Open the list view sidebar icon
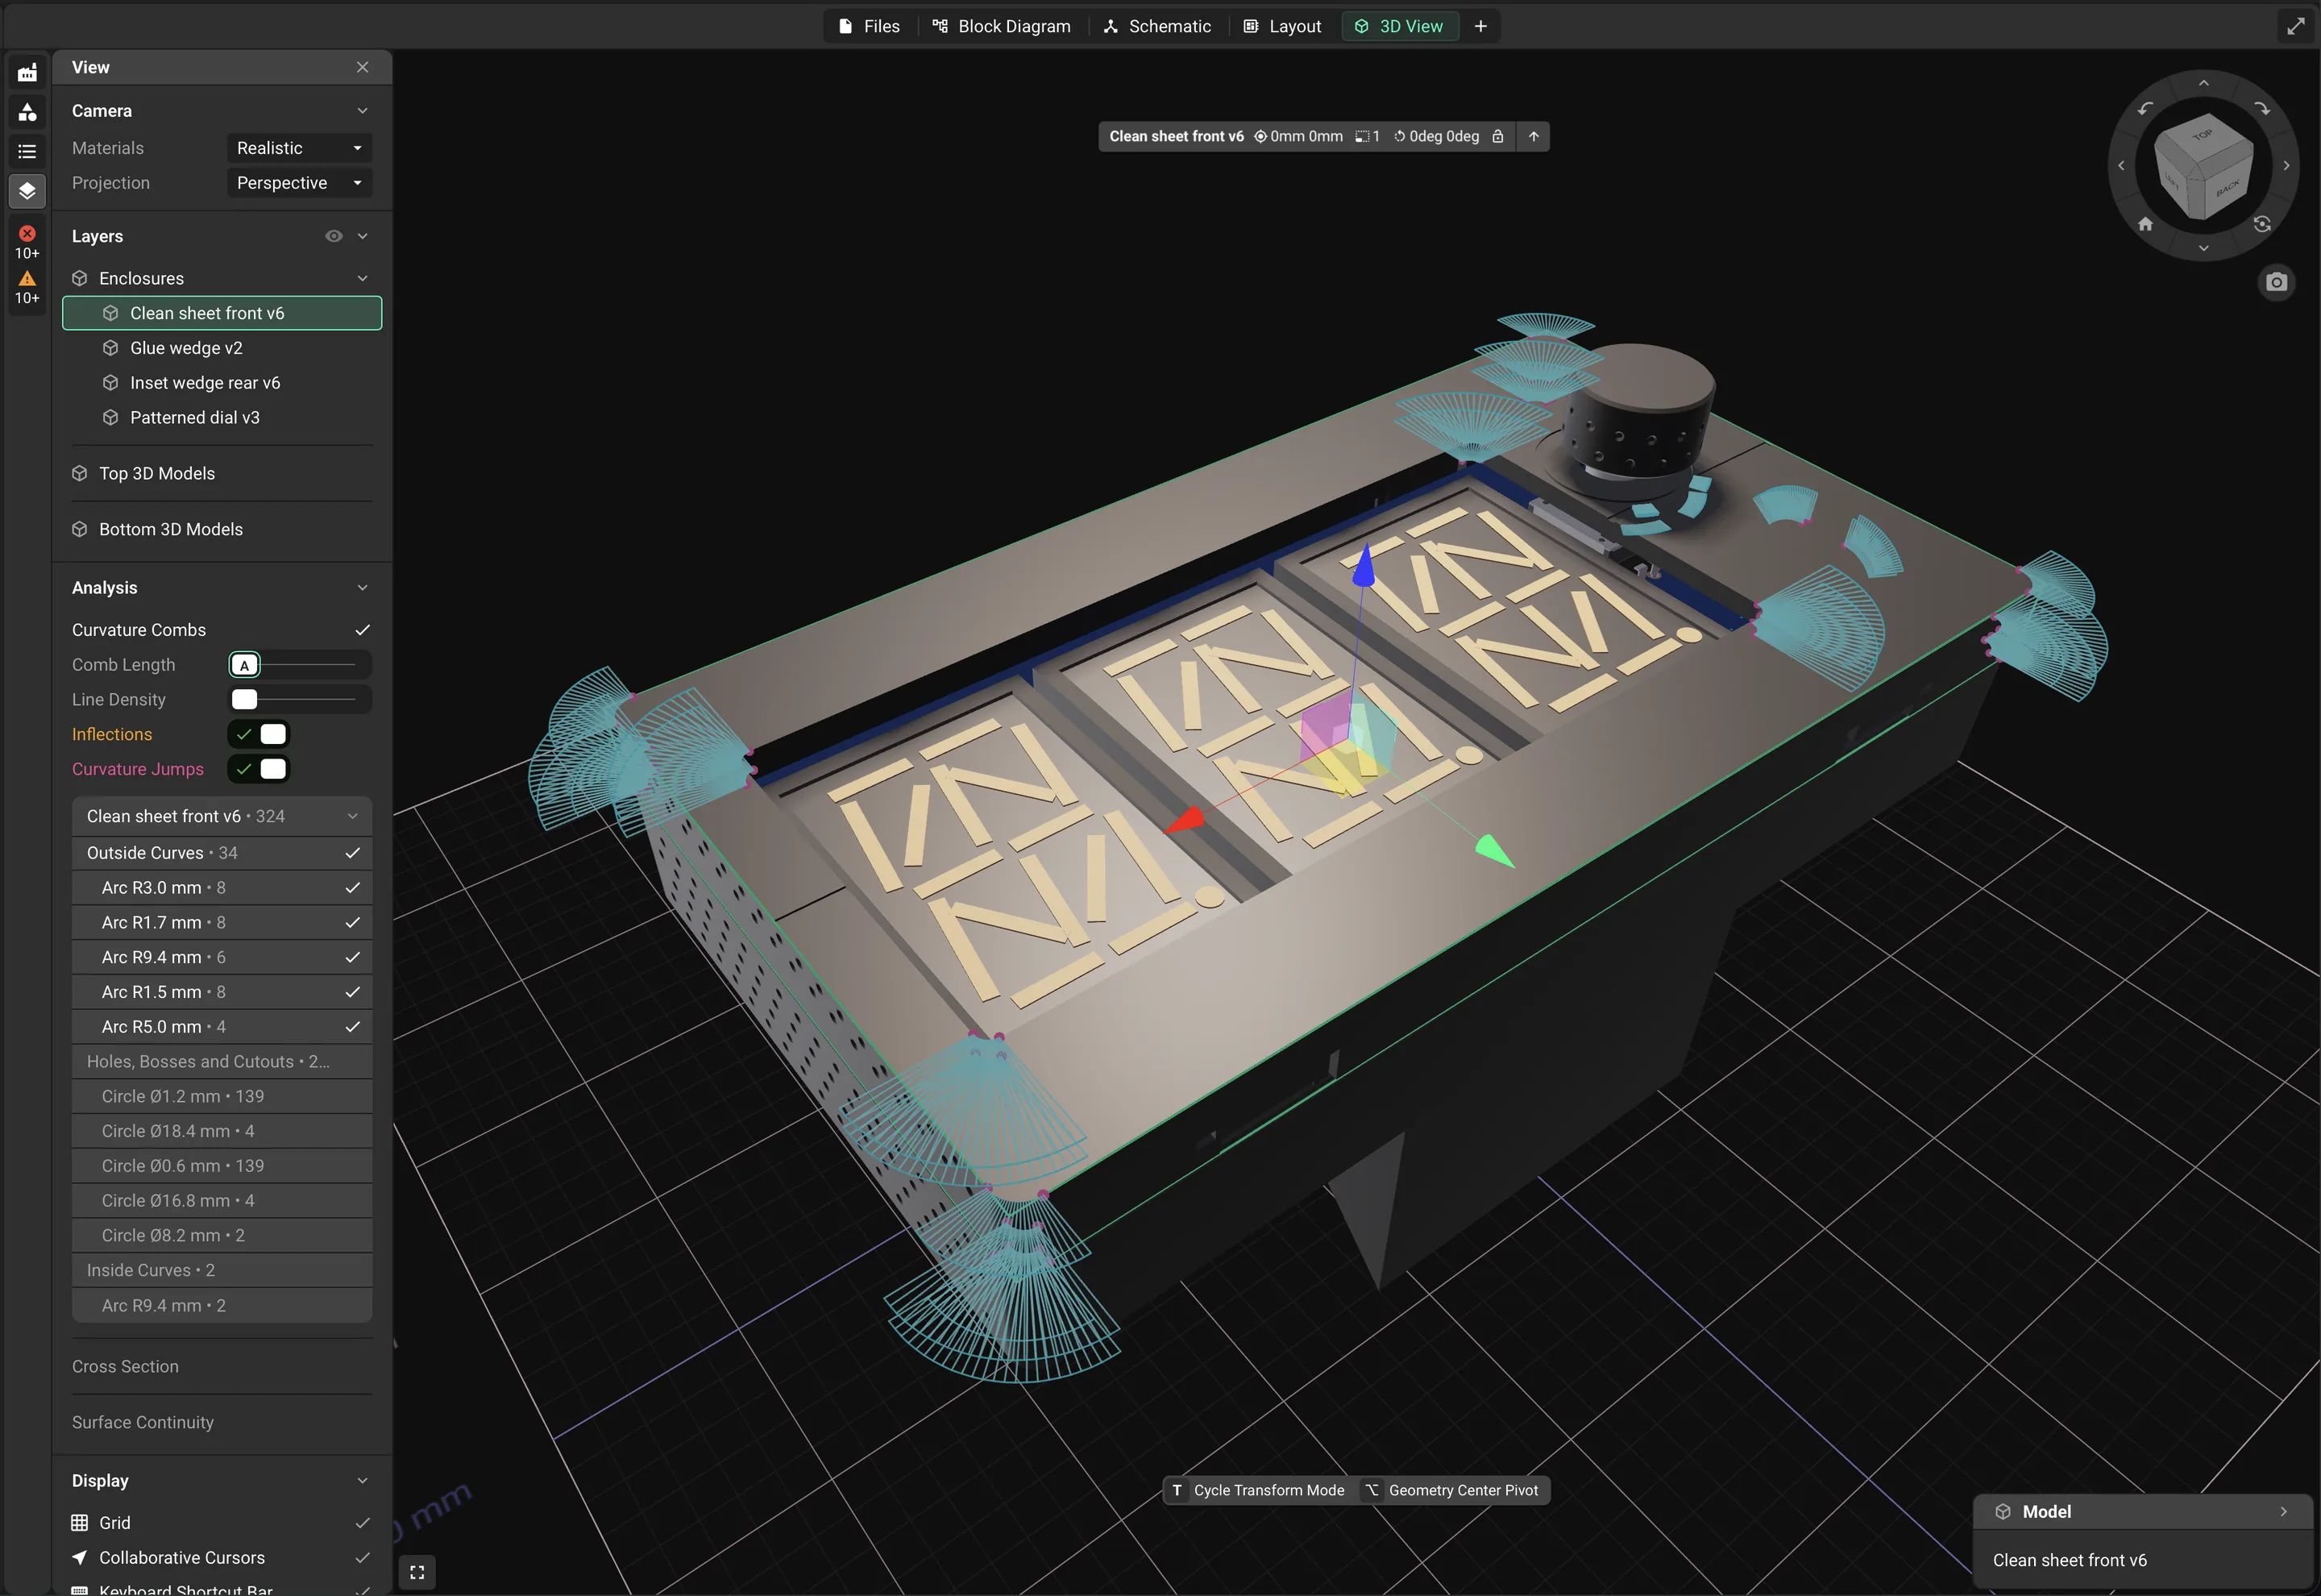 point(27,151)
